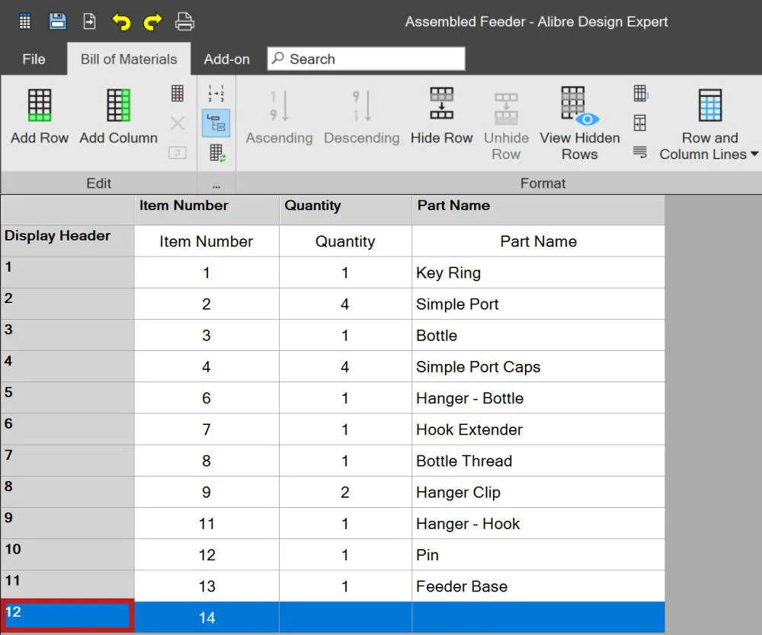
Task: Redo the action with the yellow arrow
Action: 153,22
